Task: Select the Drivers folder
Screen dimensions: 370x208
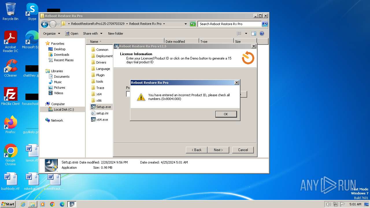Action: click(x=99, y=62)
